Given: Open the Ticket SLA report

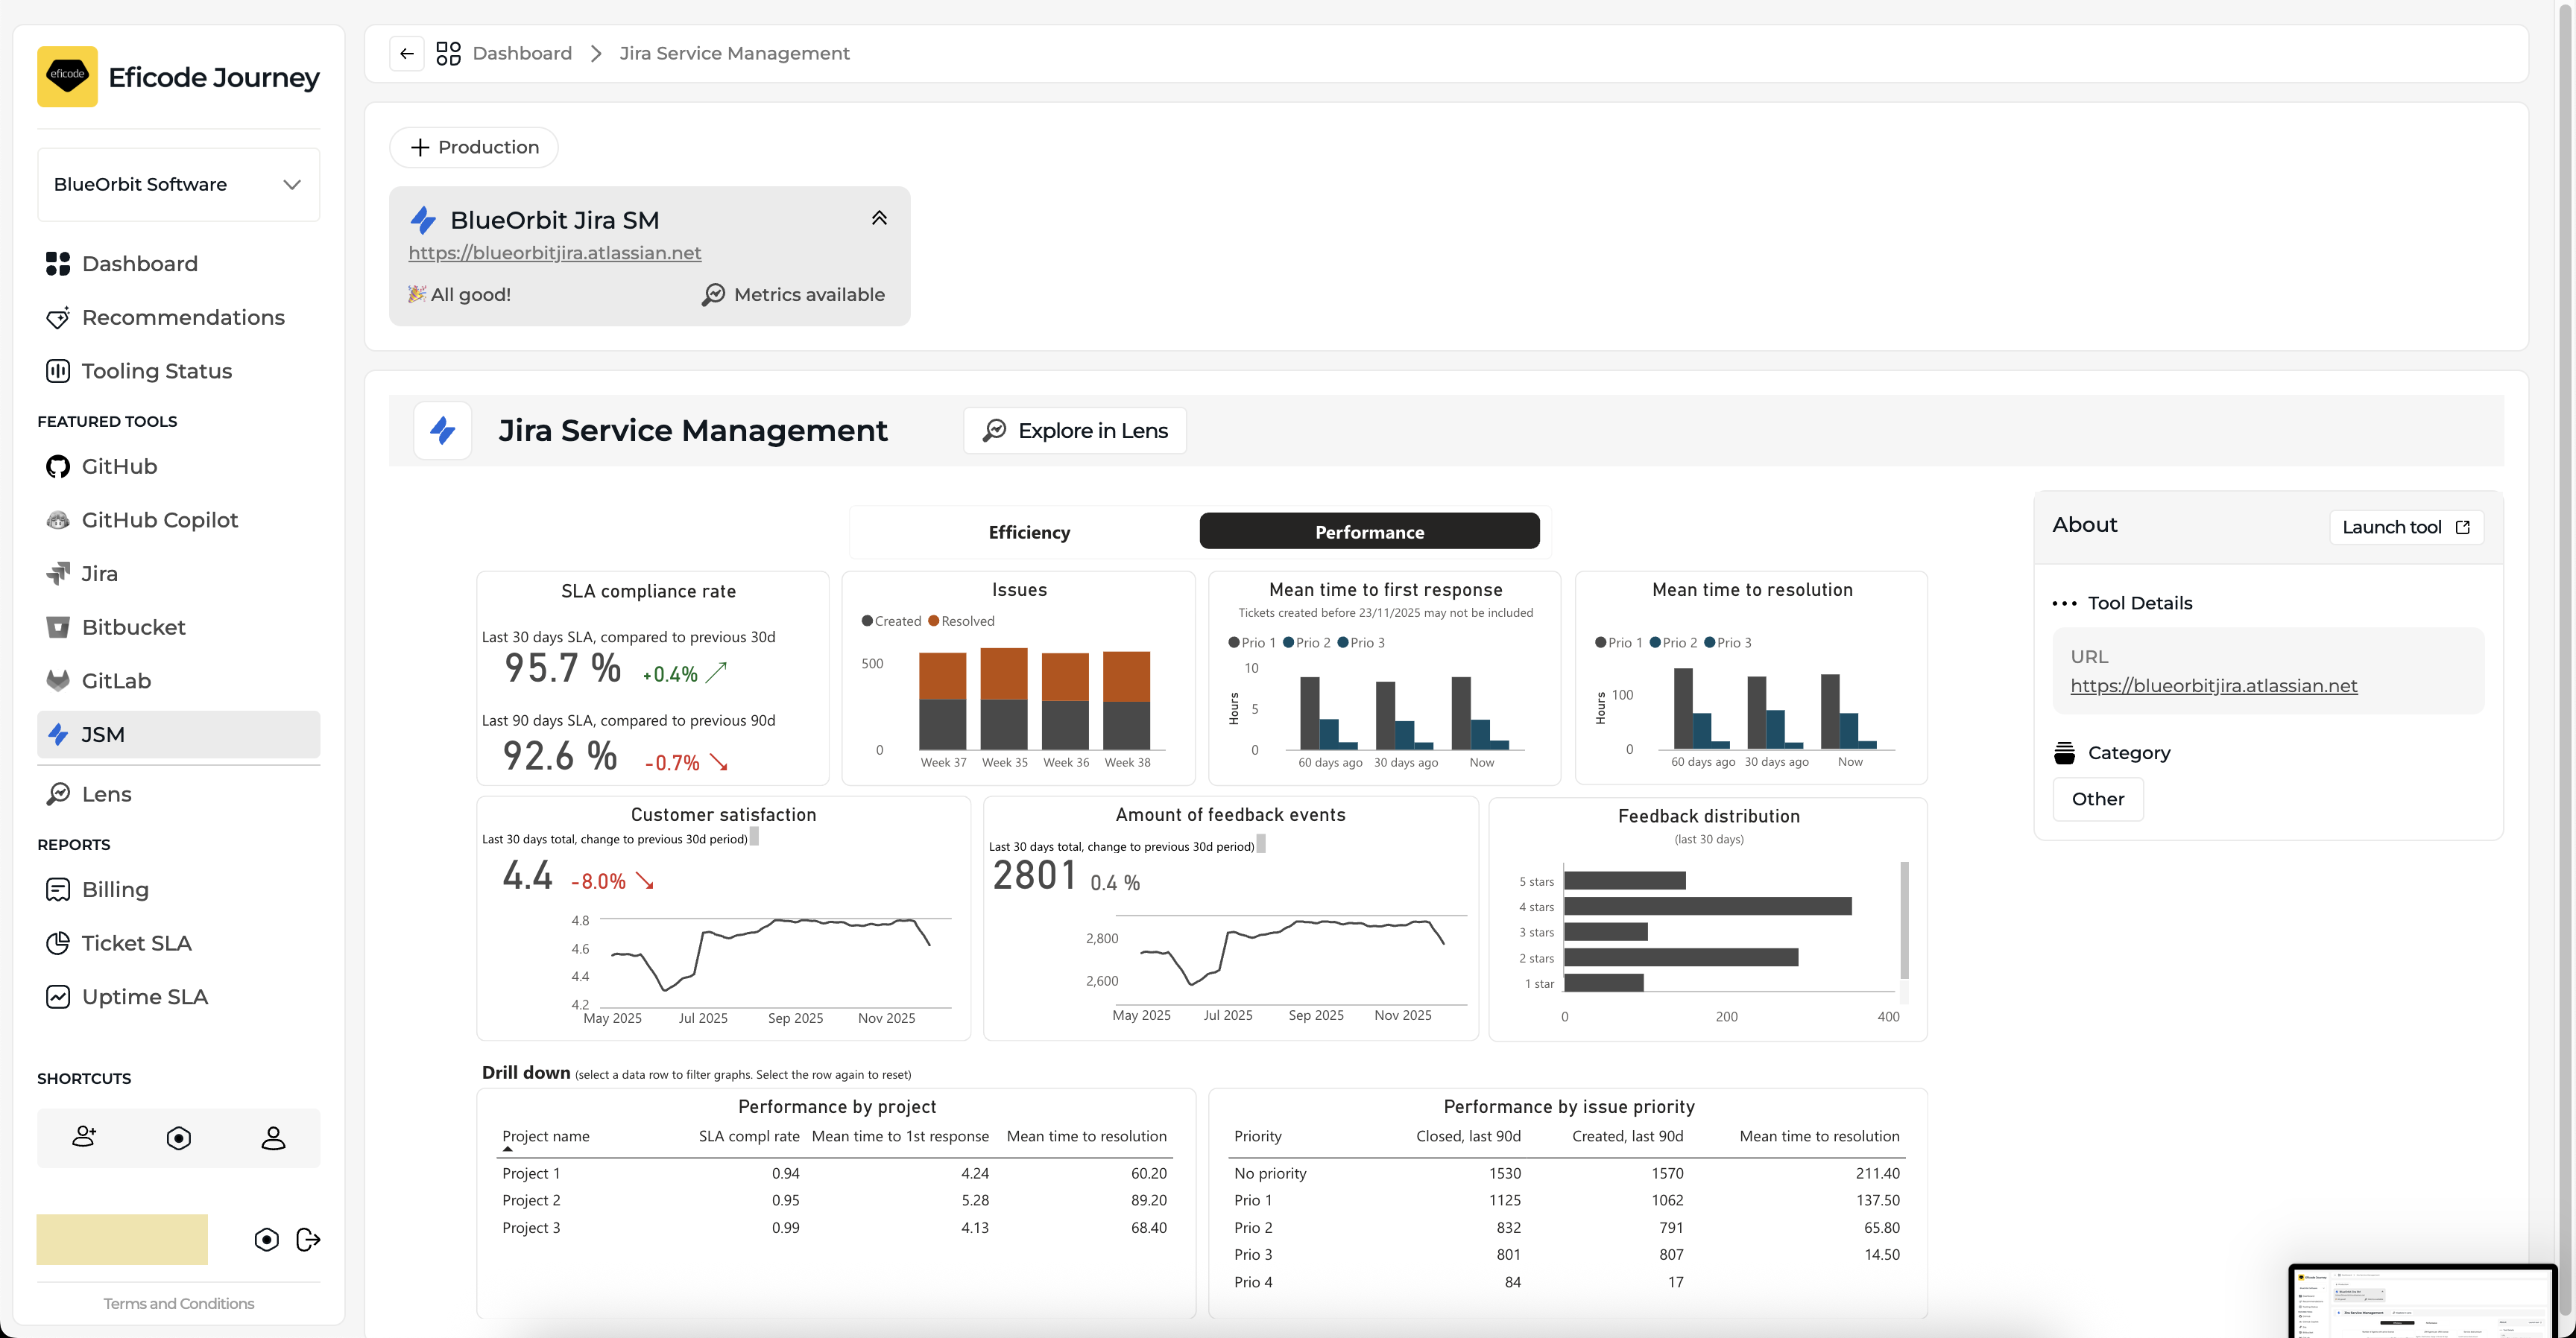Looking at the screenshot, I should tap(136, 943).
